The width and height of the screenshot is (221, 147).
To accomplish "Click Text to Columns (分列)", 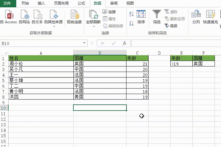I will (x=196, y=17).
